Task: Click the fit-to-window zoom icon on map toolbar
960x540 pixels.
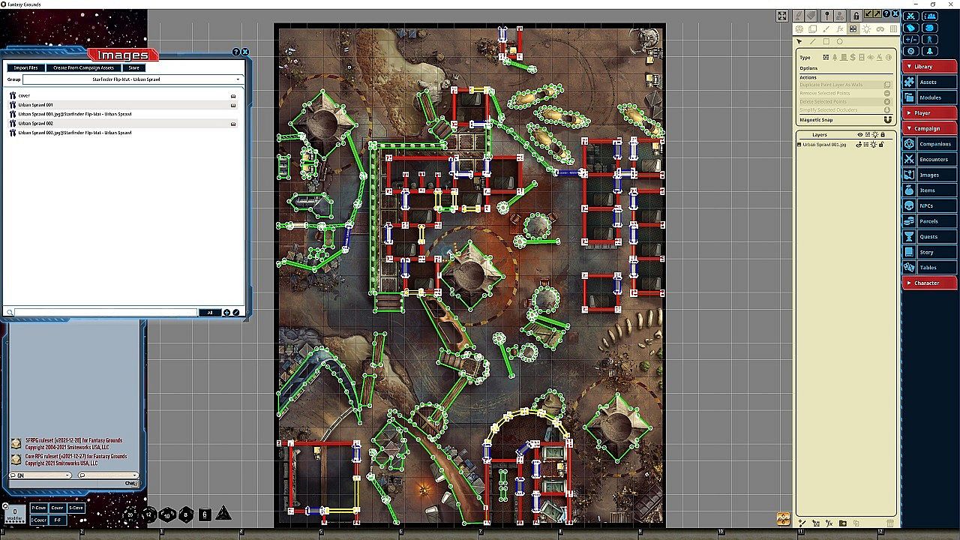Action: pyautogui.click(x=782, y=16)
